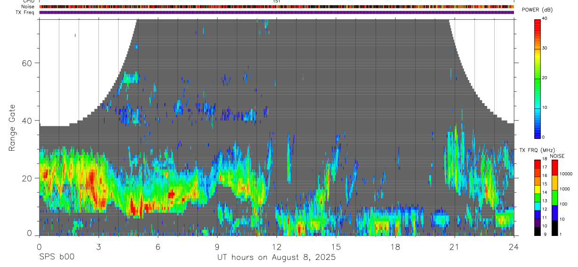578x267 pixels.
Task: Click the 12 tick on the UT hours axis
Action: pos(276,246)
